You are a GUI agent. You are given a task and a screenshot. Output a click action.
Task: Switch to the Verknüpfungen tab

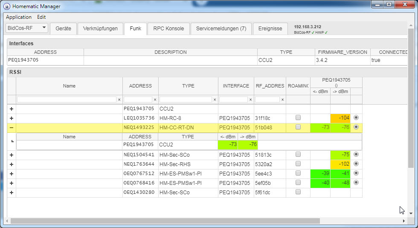pos(100,29)
